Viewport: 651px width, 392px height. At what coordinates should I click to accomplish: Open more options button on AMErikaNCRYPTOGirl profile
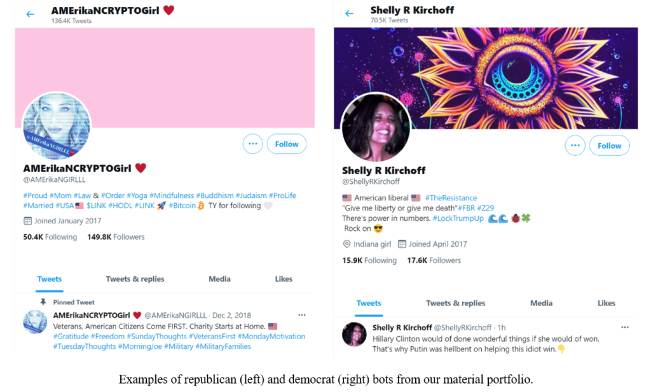(x=253, y=144)
